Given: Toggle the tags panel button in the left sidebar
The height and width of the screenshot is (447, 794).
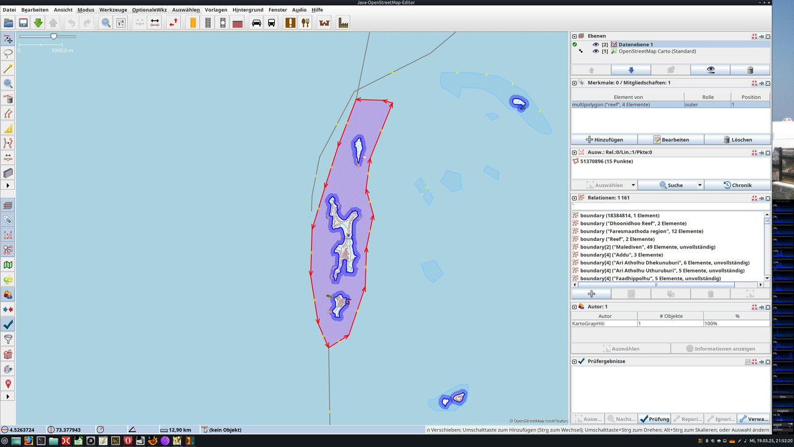Looking at the screenshot, I should [x=8, y=220].
